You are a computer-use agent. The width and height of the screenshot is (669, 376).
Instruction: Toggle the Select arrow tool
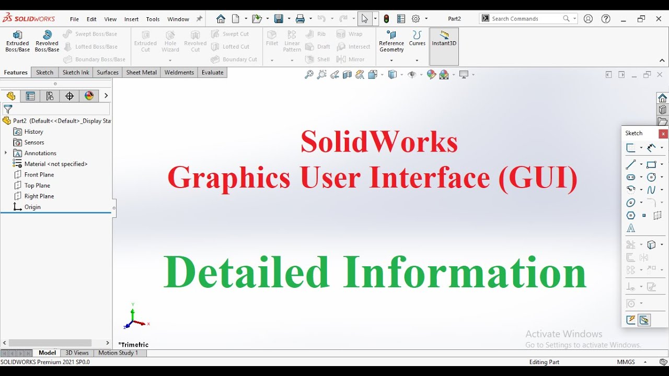364,19
